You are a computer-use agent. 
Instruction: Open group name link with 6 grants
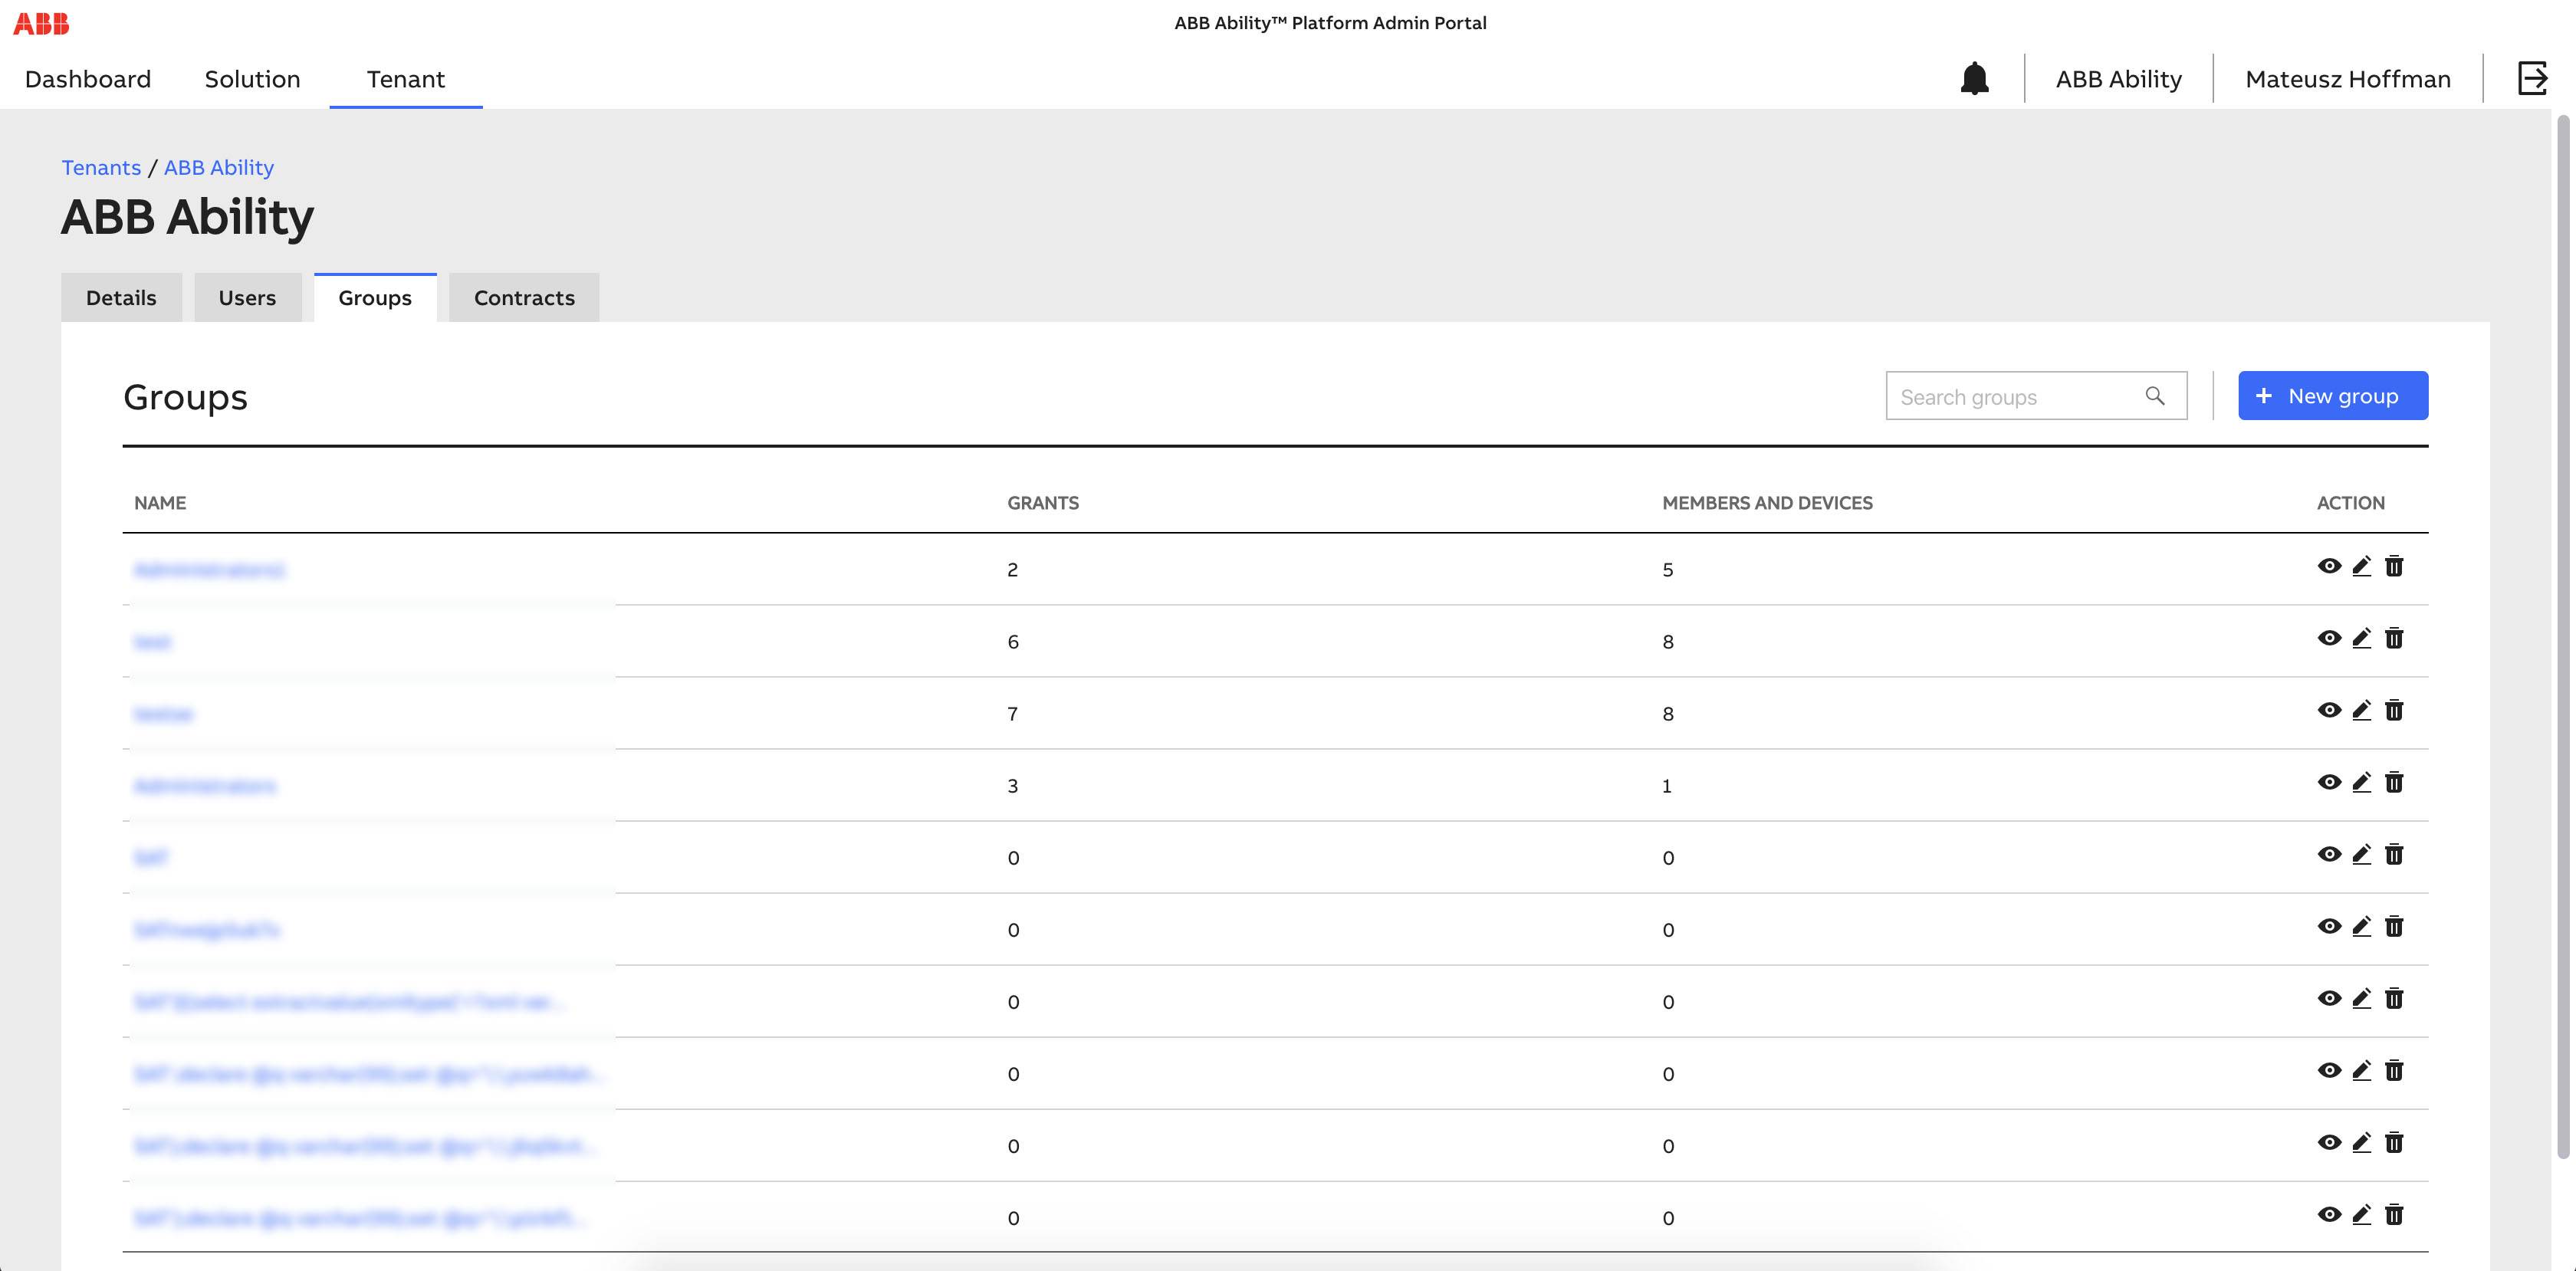152,642
